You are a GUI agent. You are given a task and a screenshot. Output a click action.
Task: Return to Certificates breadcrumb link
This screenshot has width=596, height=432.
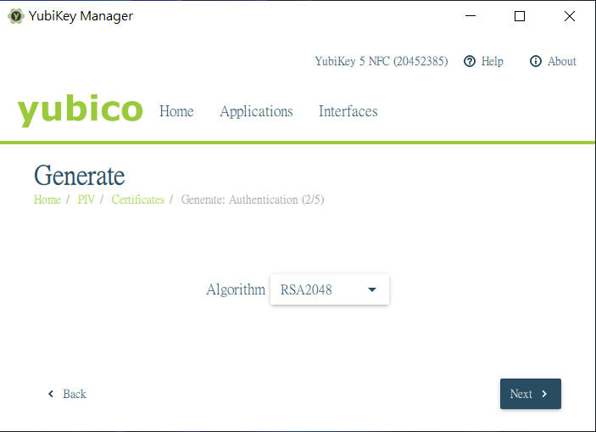(137, 199)
